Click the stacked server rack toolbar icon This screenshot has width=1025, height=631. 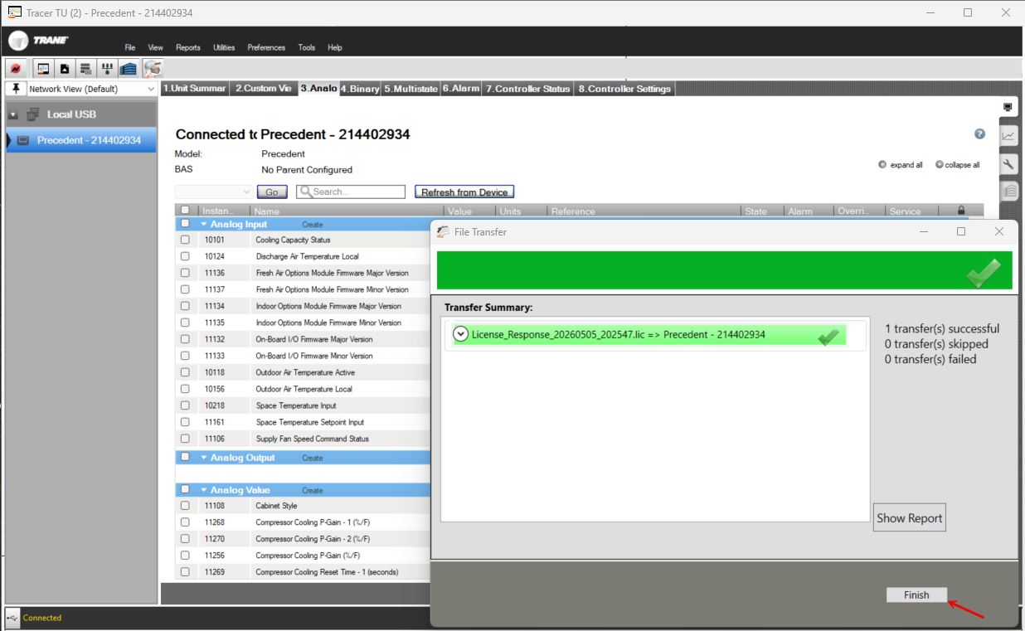click(85, 69)
